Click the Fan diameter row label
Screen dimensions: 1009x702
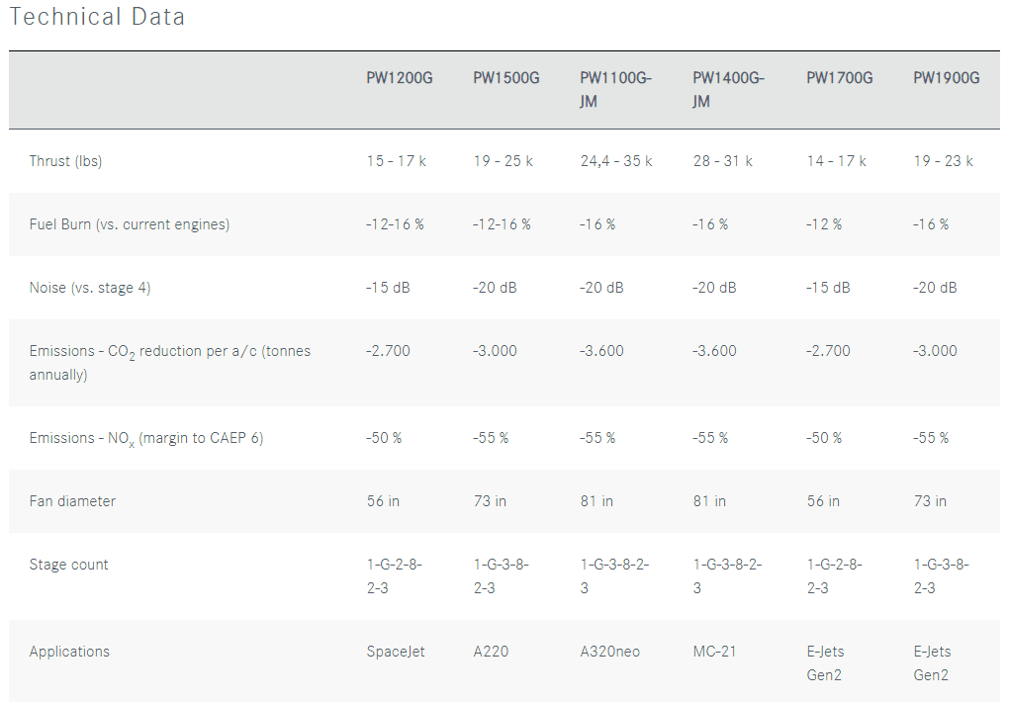pos(72,501)
